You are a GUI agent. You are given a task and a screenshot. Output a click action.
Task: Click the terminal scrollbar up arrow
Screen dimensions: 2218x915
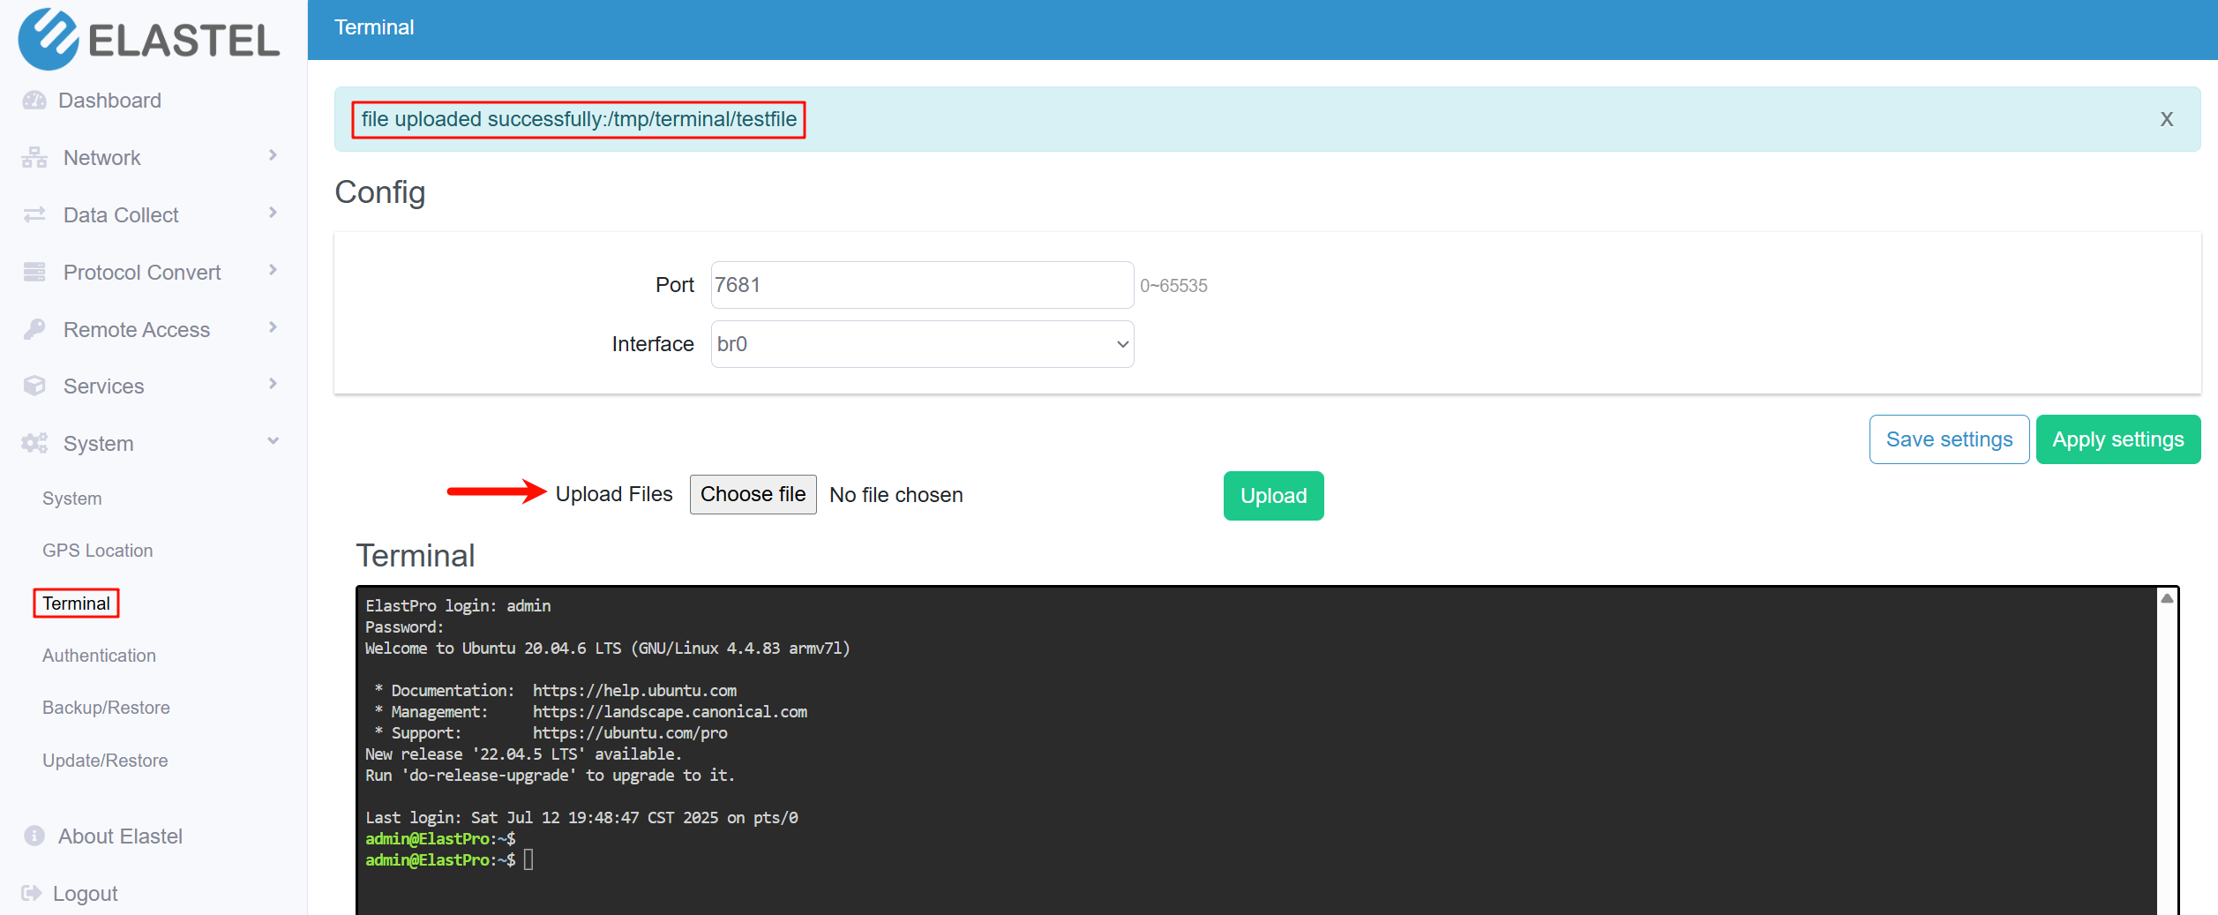click(x=2167, y=598)
